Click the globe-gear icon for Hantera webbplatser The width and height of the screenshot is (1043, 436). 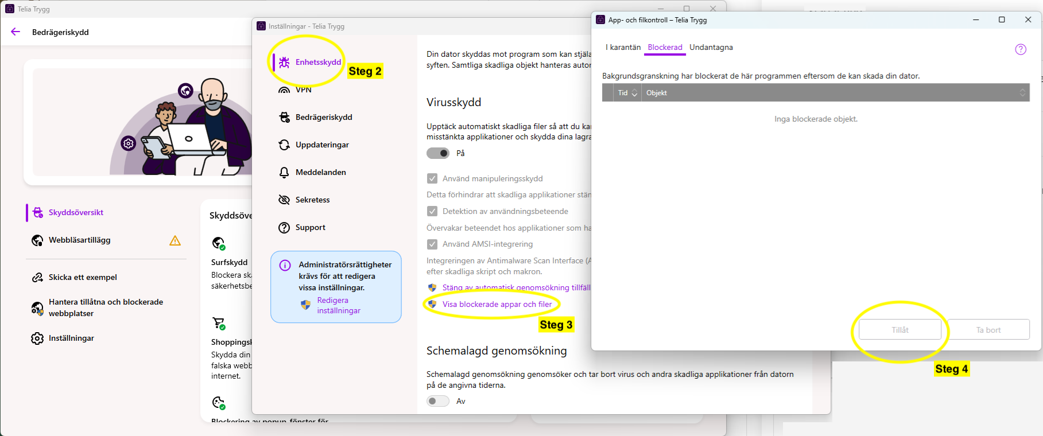click(x=37, y=309)
